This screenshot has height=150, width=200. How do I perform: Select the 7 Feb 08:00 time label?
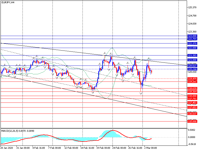[x=54, y=148]
